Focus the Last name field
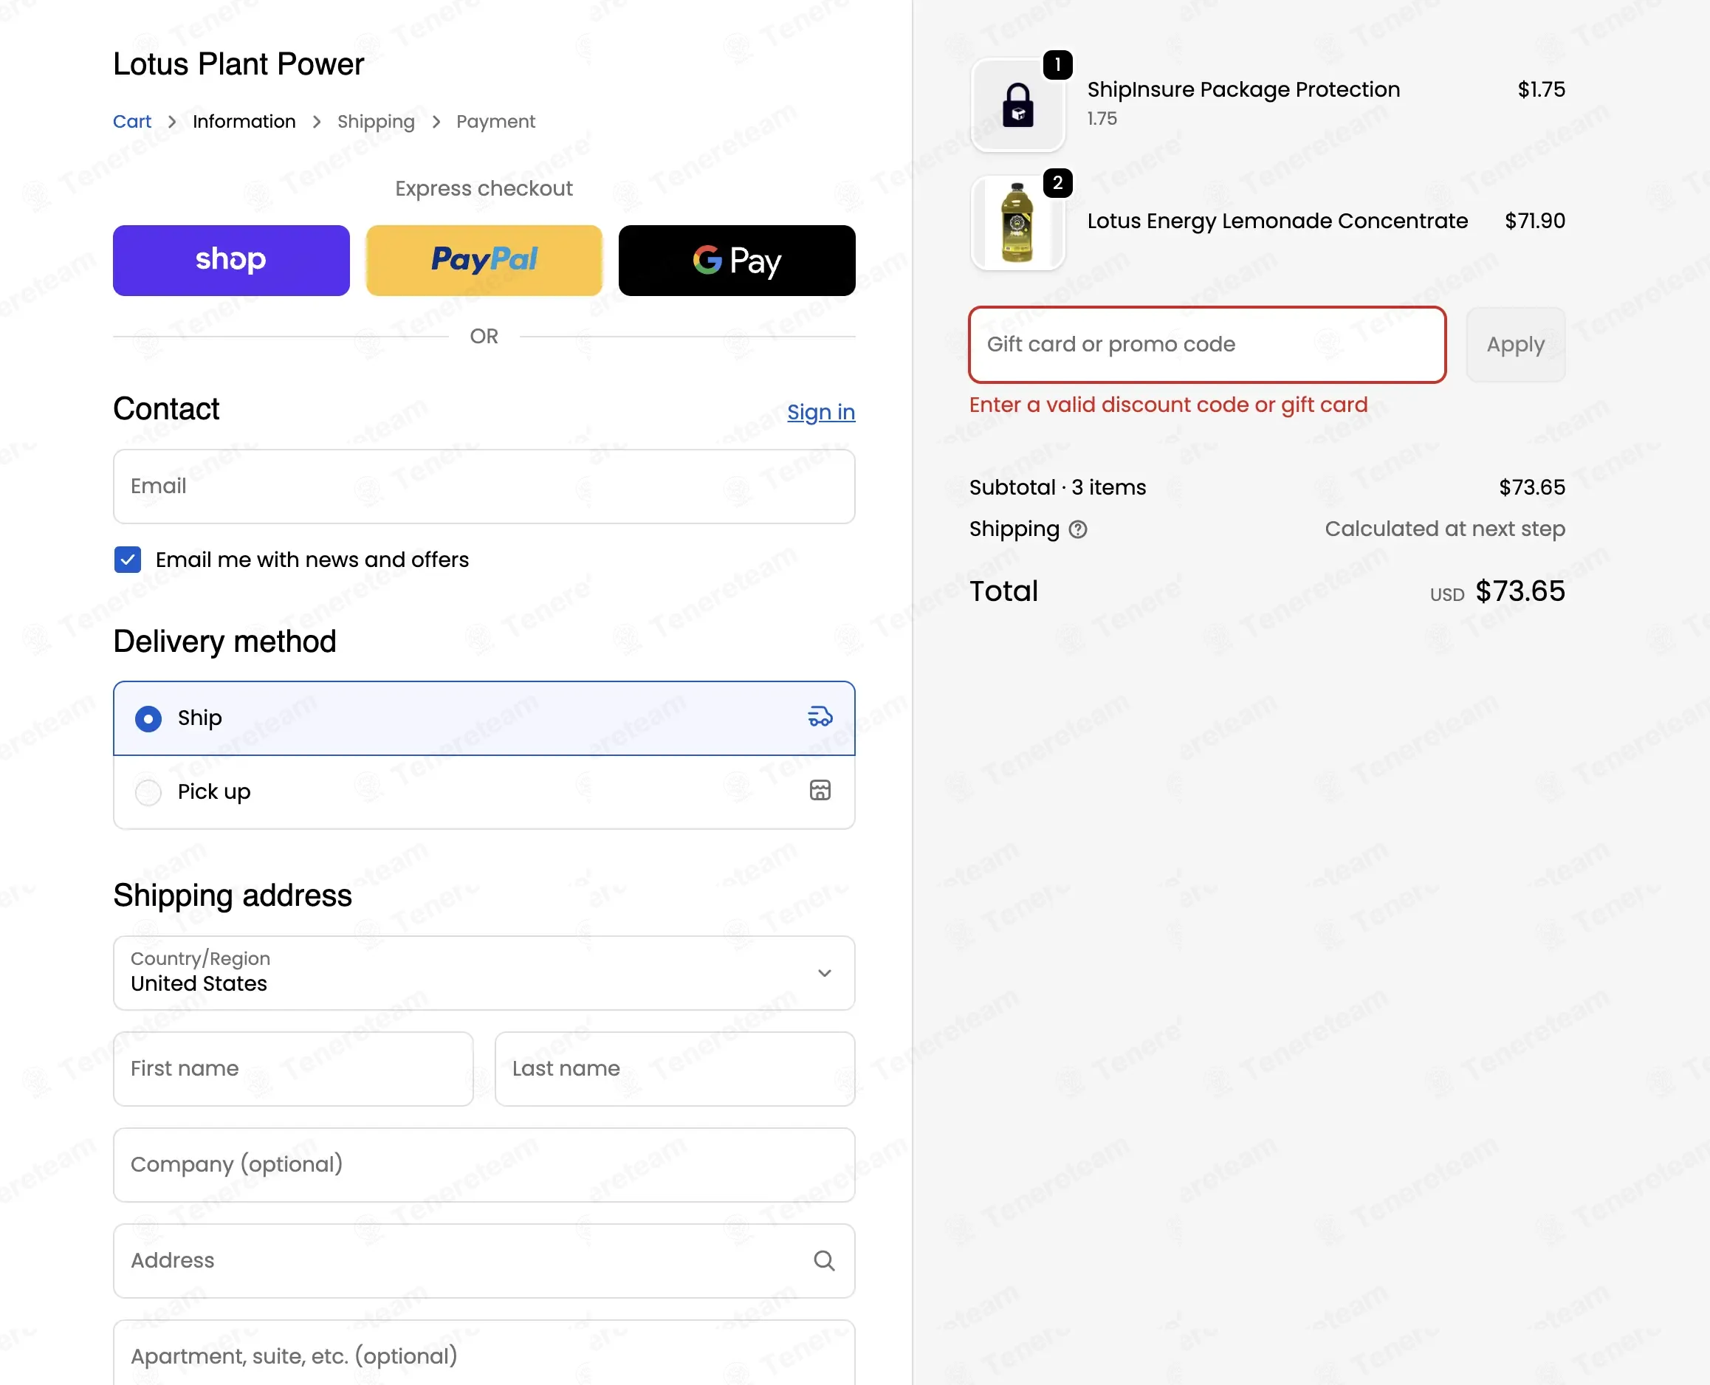This screenshot has height=1385, width=1710. 674,1068
